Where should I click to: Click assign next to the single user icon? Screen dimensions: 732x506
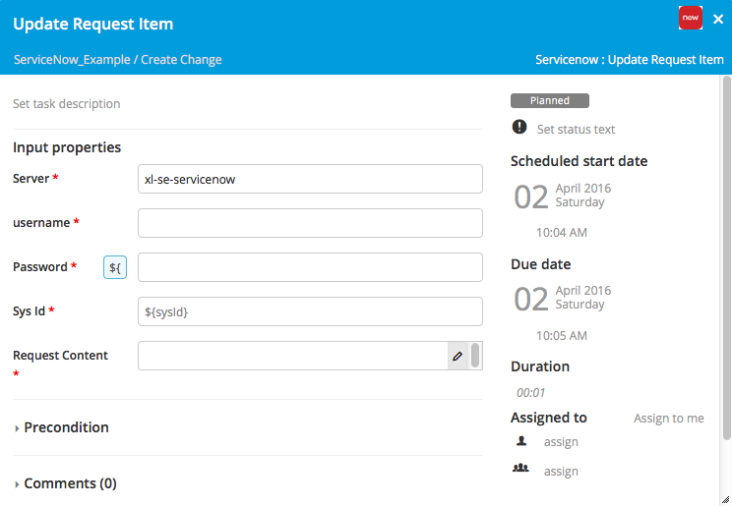click(561, 441)
